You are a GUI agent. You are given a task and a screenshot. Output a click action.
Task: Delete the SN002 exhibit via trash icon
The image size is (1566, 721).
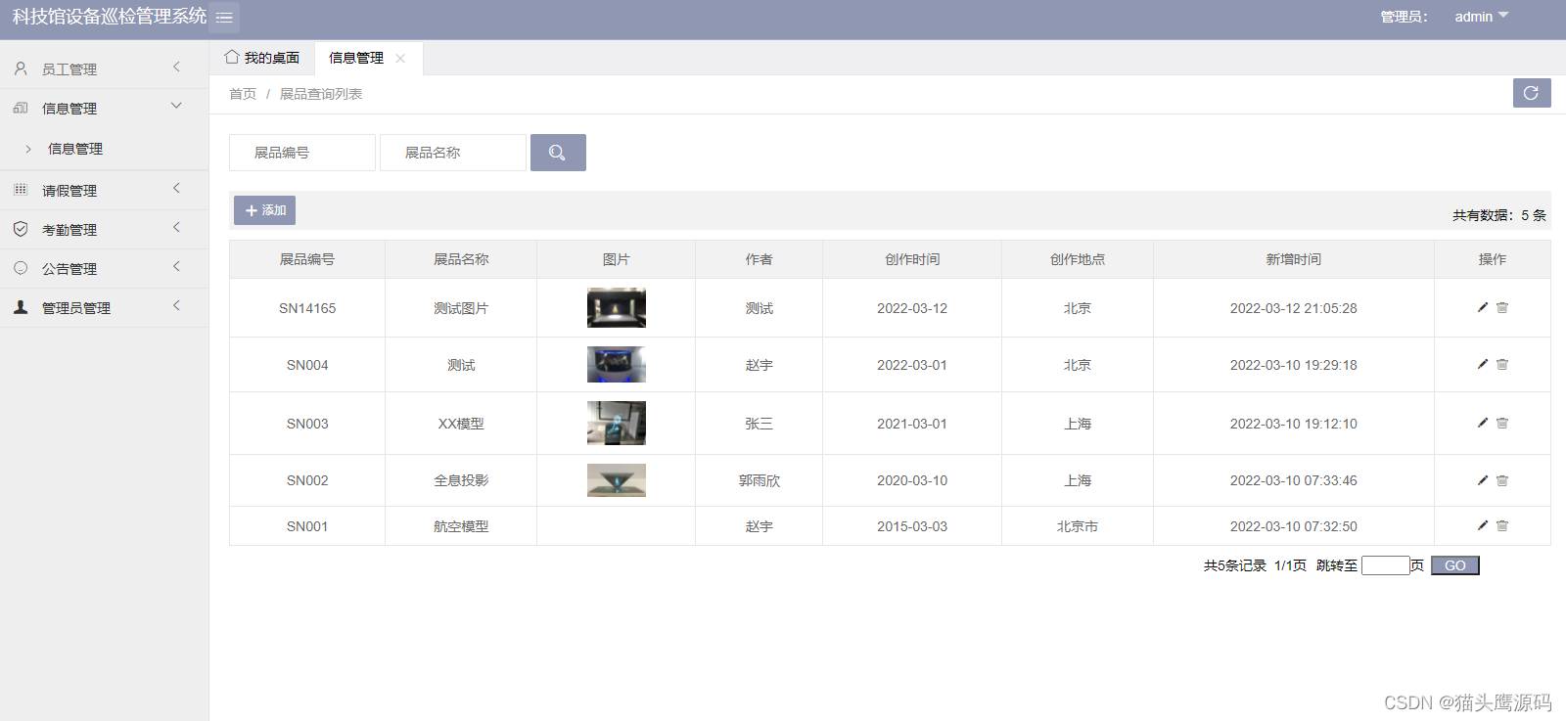[1502, 480]
